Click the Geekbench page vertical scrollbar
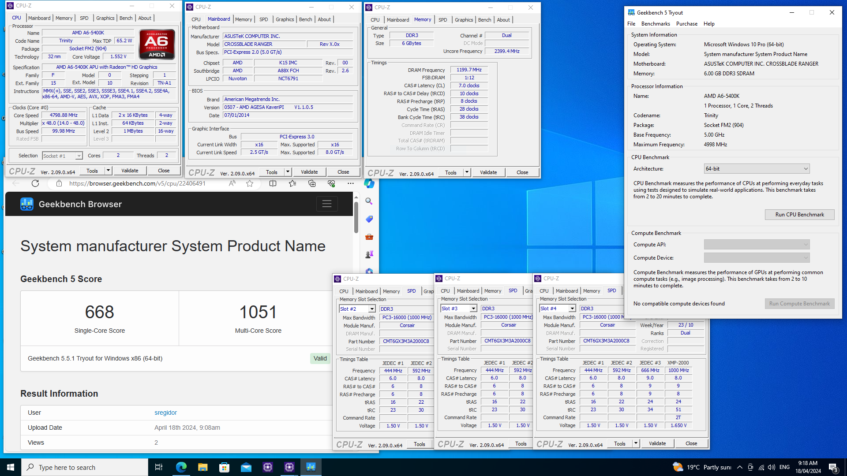847x476 pixels. tap(356, 217)
